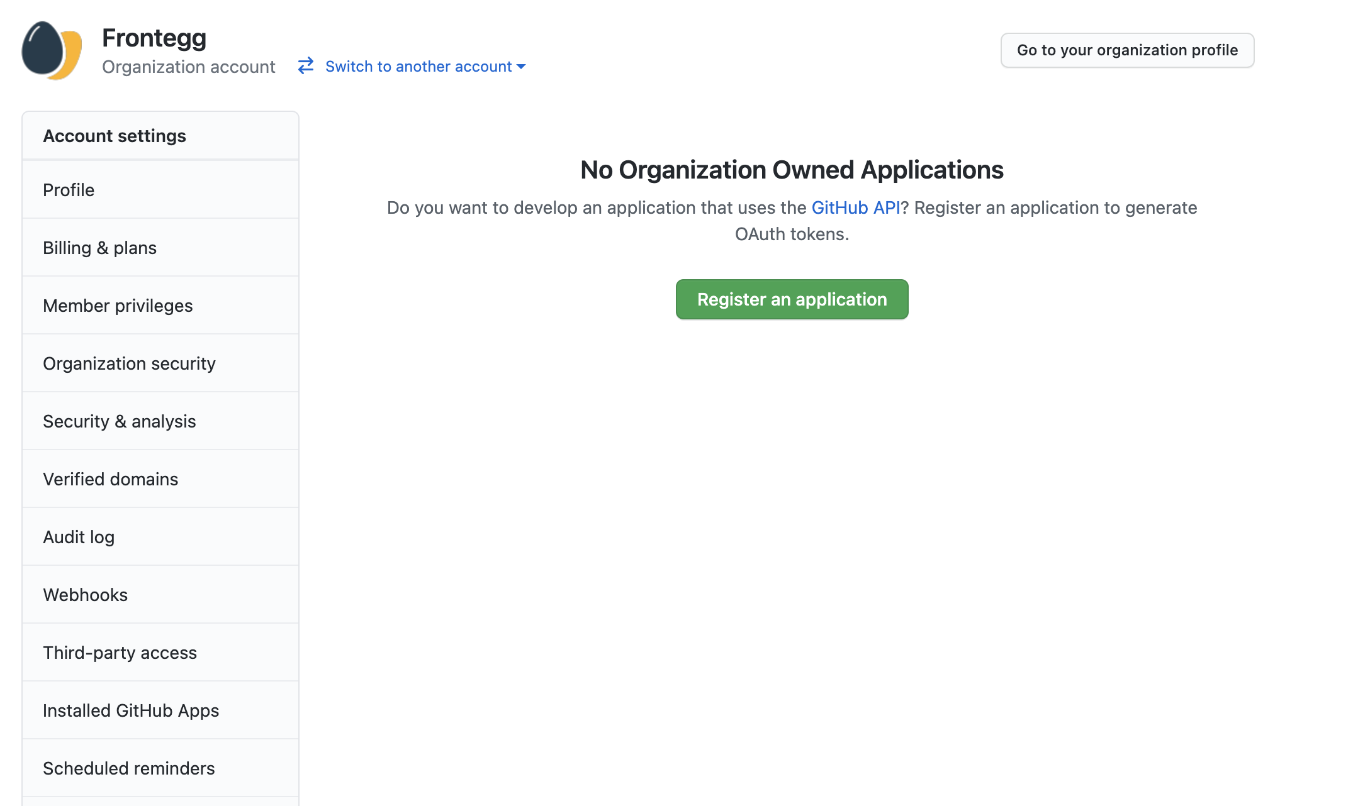Navigate to Member privileges
The height and width of the screenshot is (806, 1353).
click(x=118, y=306)
